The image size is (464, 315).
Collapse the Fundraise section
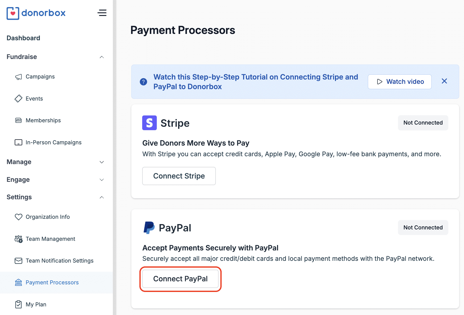[x=102, y=57]
